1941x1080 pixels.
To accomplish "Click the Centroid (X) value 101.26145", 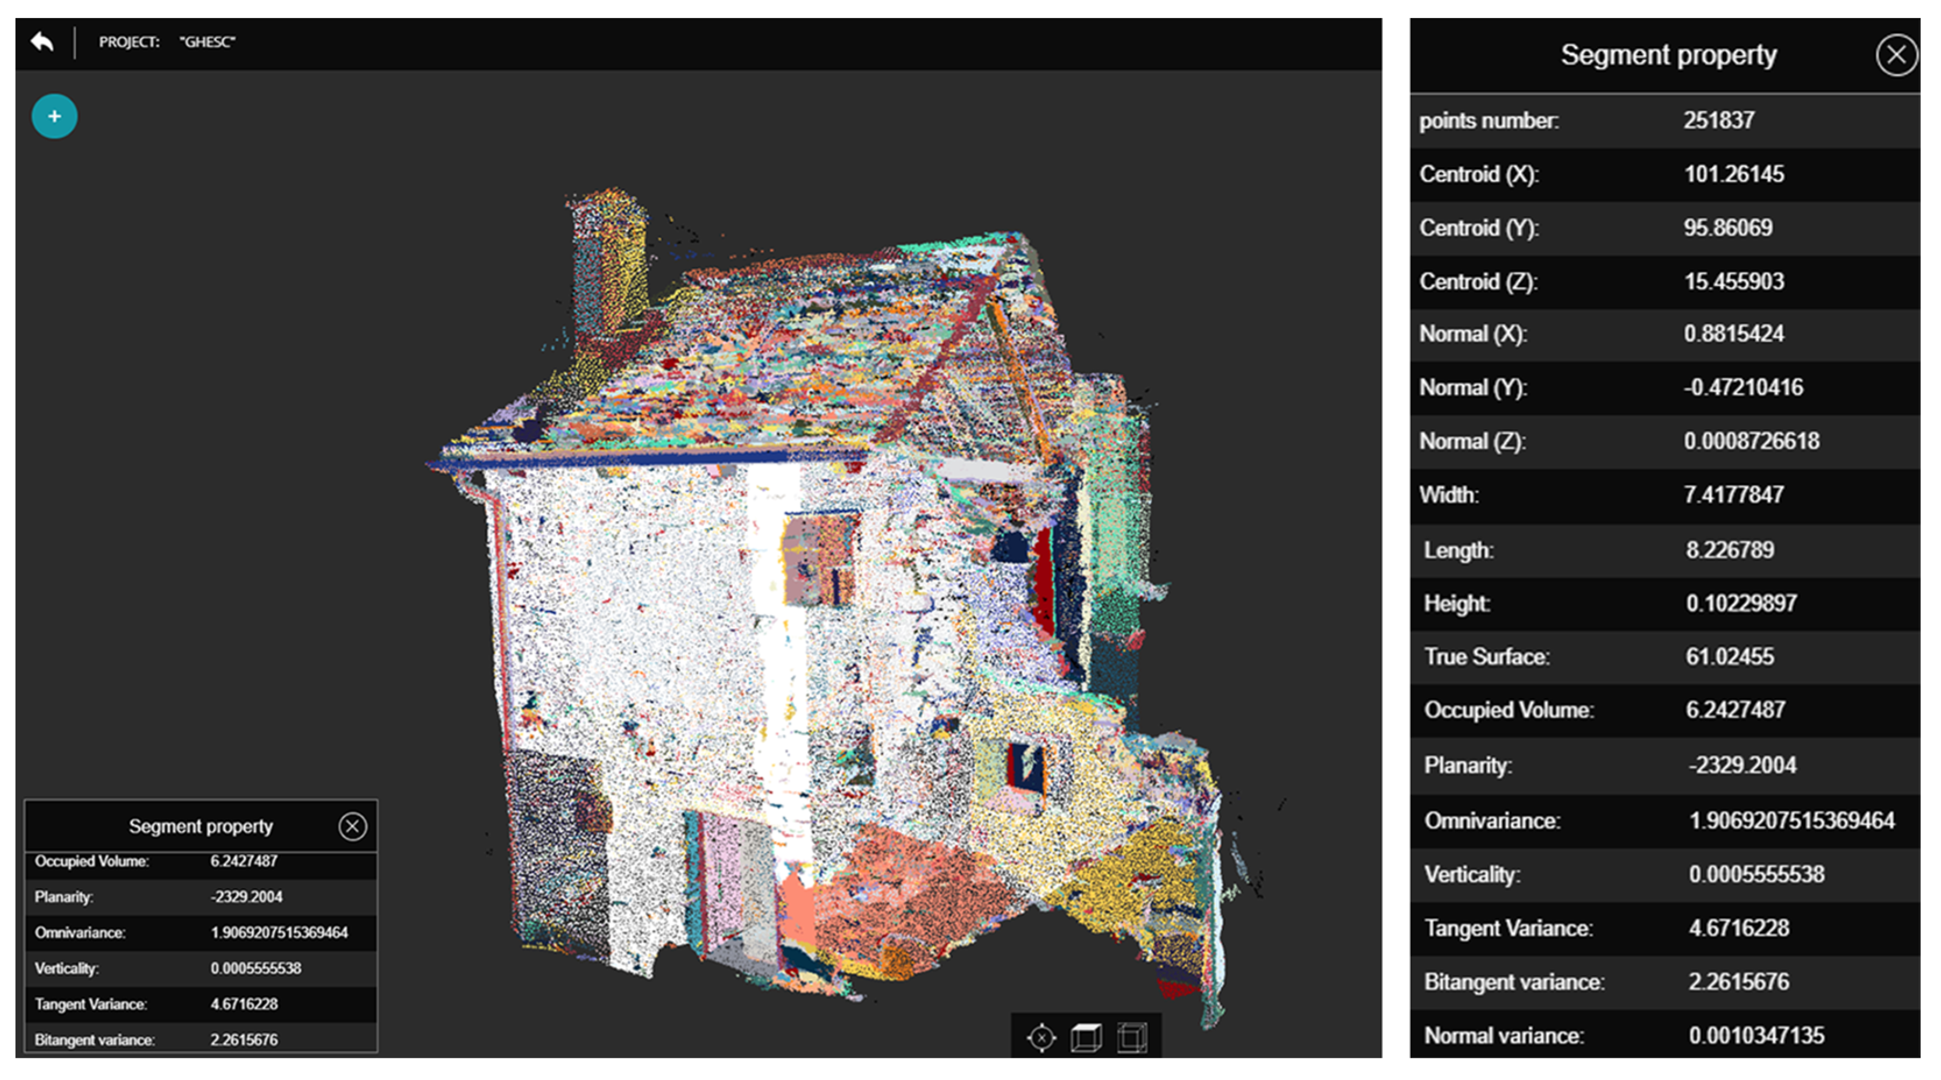I will (x=1734, y=174).
